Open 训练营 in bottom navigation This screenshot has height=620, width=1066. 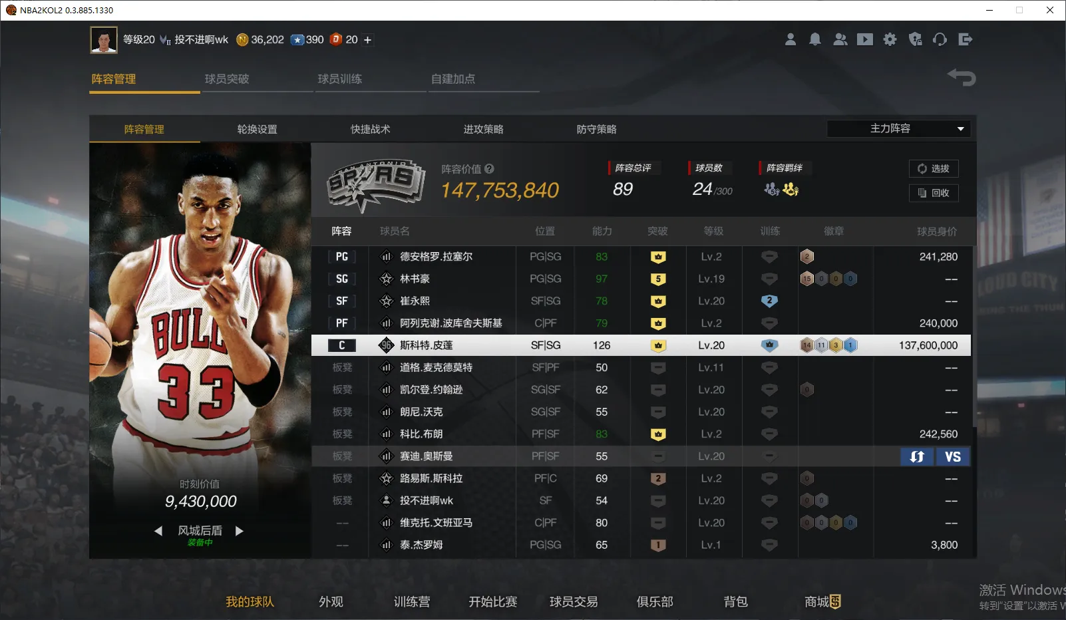click(412, 602)
